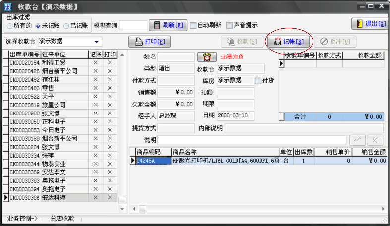Click product code cell C4245A

click(x=154, y=161)
